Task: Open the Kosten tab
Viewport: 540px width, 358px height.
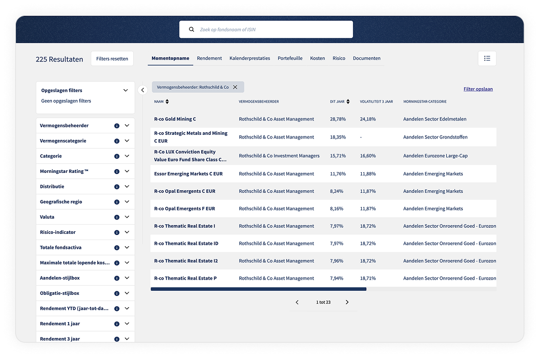Action: (317, 58)
